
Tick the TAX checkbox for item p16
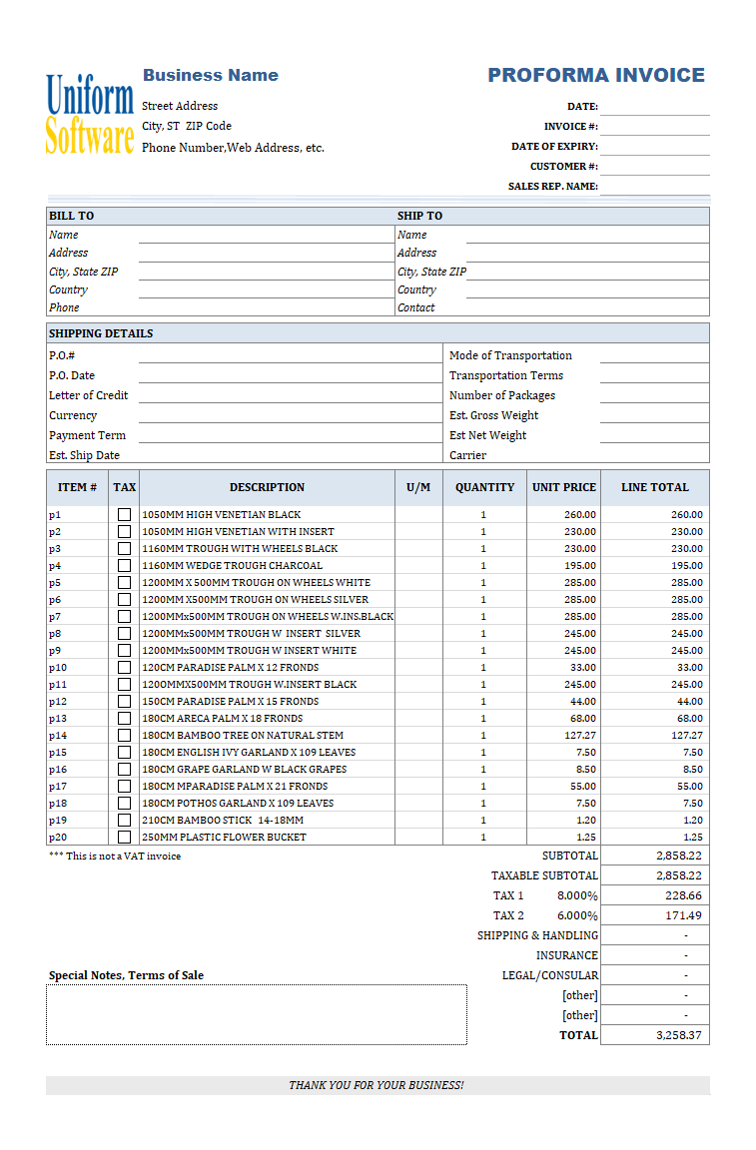[124, 770]
